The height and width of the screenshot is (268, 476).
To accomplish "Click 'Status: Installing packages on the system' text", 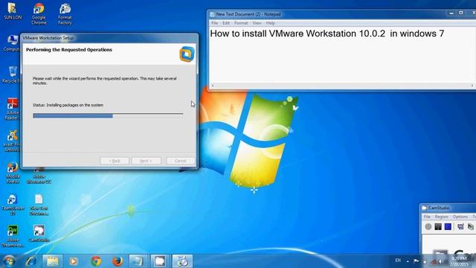I will (68, 105).
